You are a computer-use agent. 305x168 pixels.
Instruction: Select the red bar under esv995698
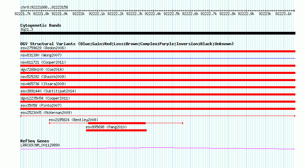click(116, 130)
